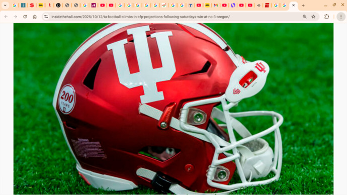The height and width of the screenshot is (195, 347).
Task: Switch to the tab with speaker icon
Action: (x=258, y=6)
